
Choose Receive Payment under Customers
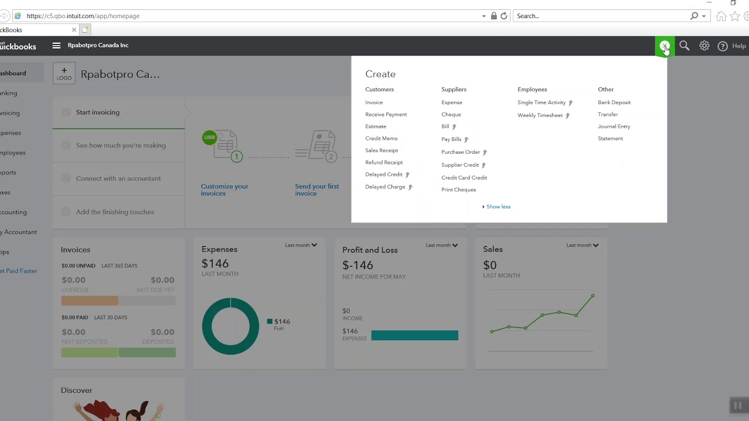point(386,115)
